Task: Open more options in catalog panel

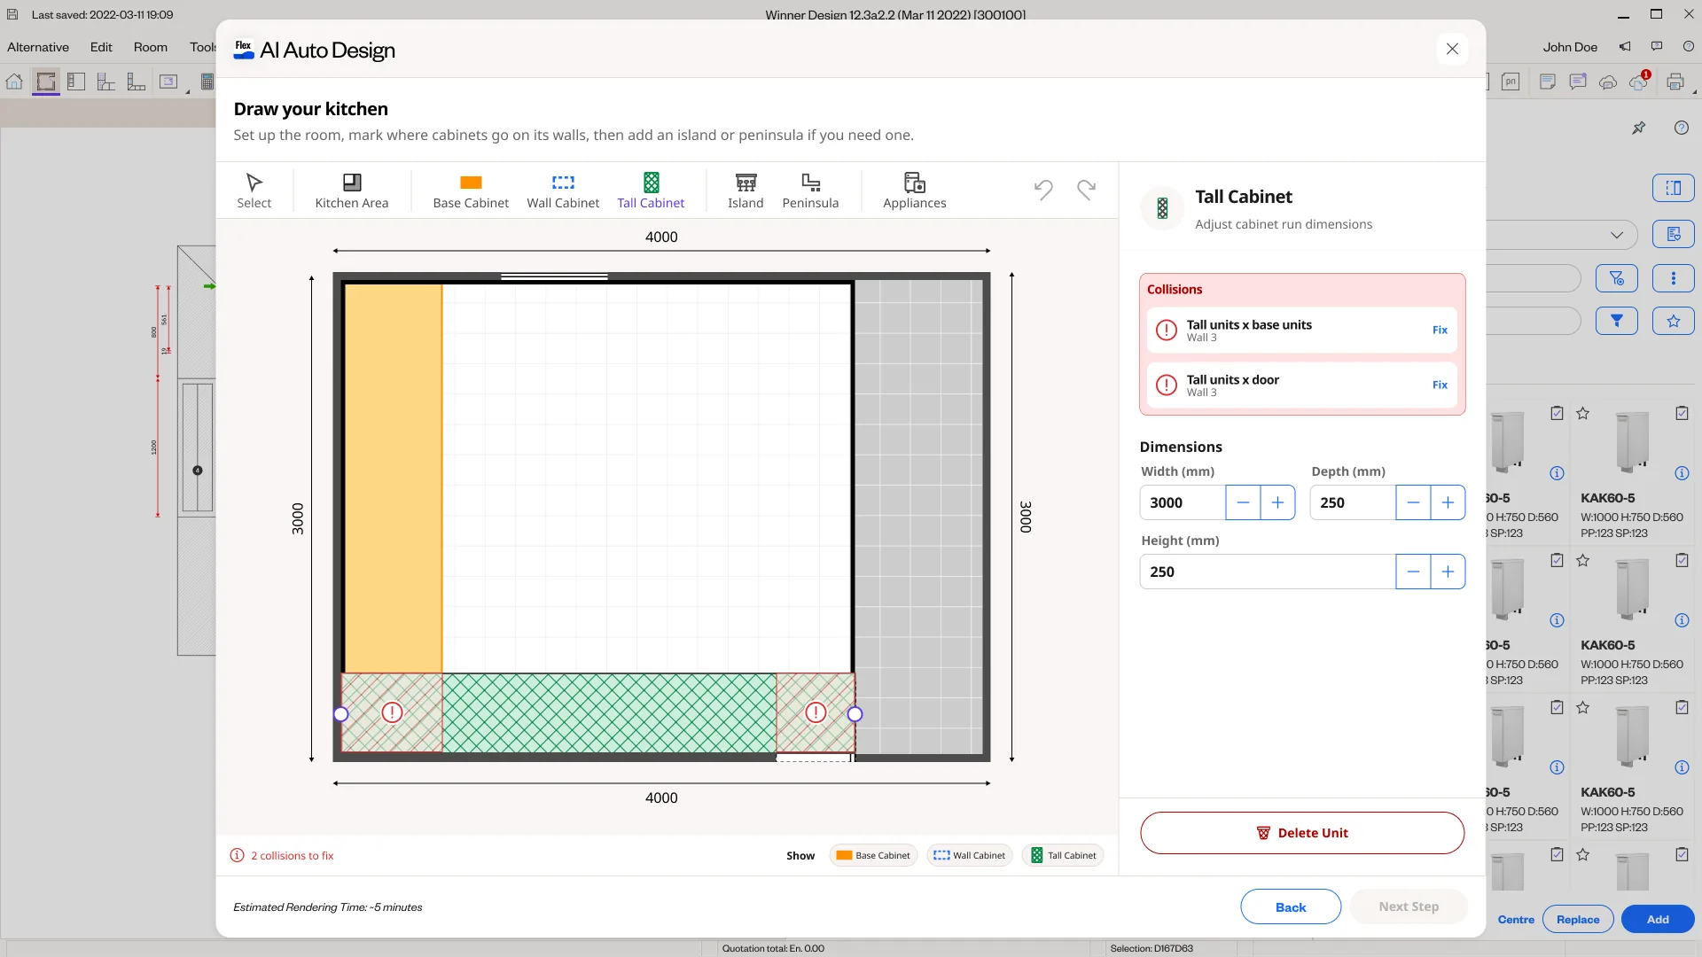Action: click(1673, 278)
